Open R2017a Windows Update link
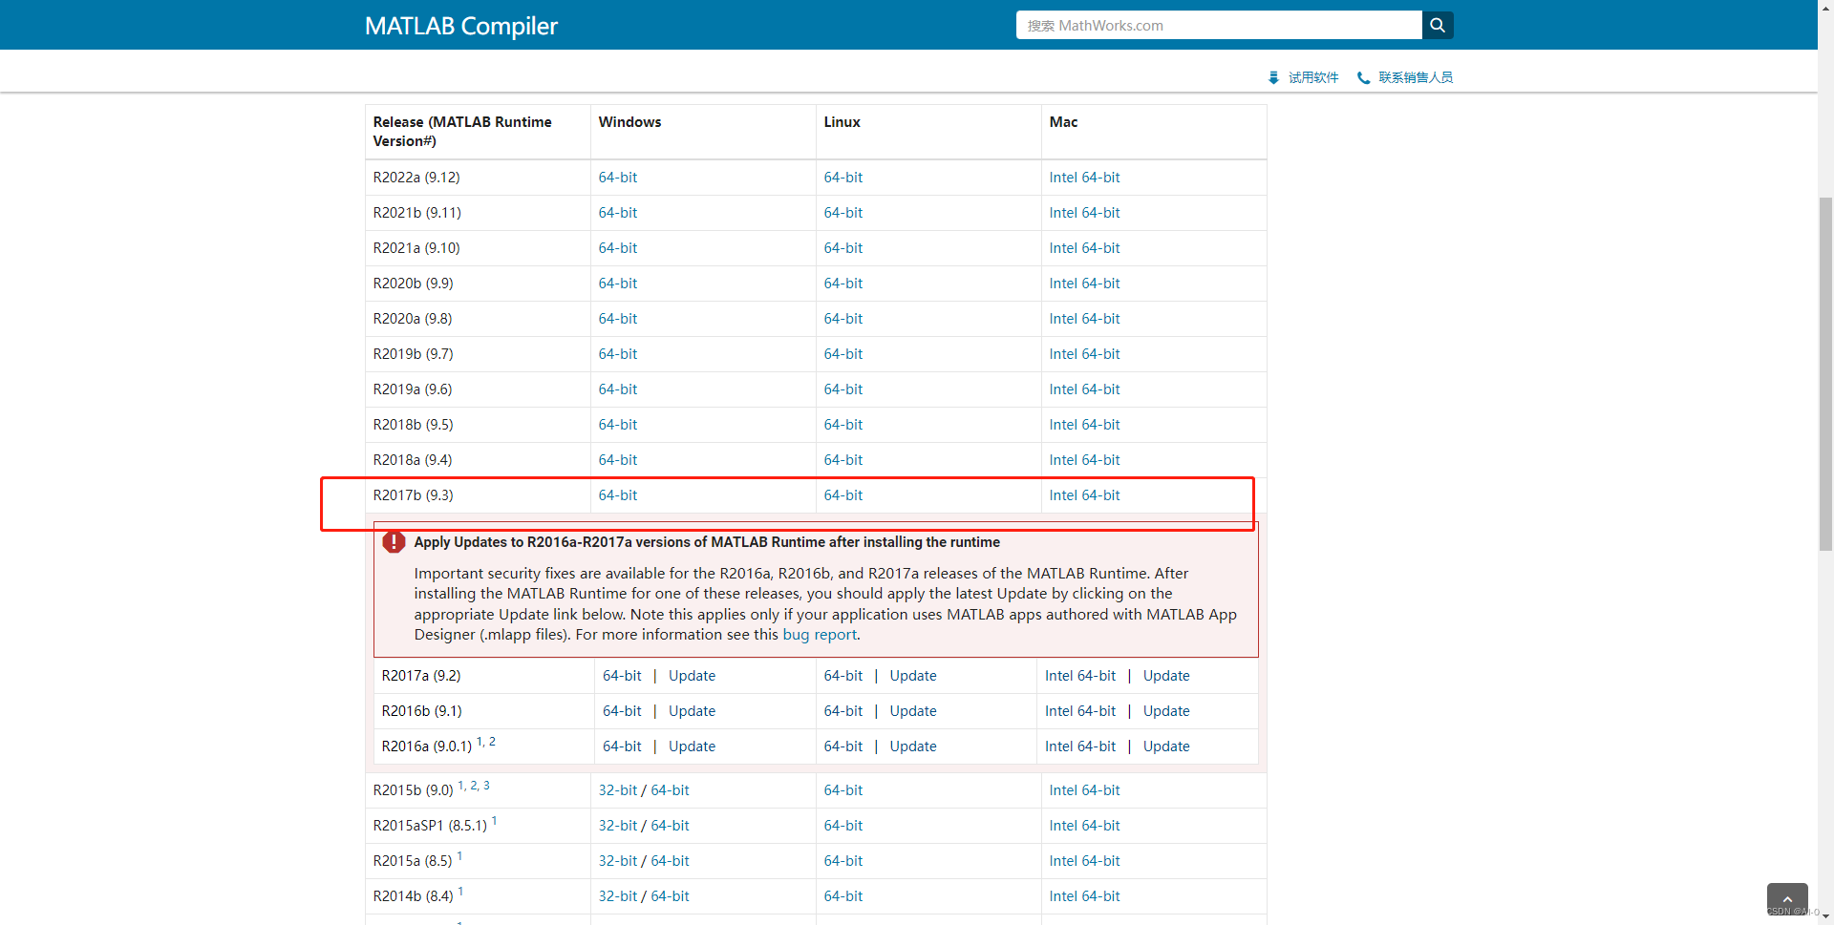The image size is (1834, 925). [x=692, y=676]
